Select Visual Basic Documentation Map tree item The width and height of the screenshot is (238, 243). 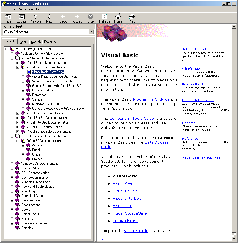point(54,77)
